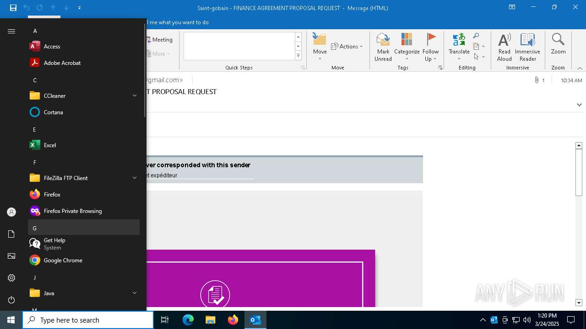Click the taskbar clock showing 1:20 PM
The height and width of the screenshot is (329, 586).
(547, 320)
